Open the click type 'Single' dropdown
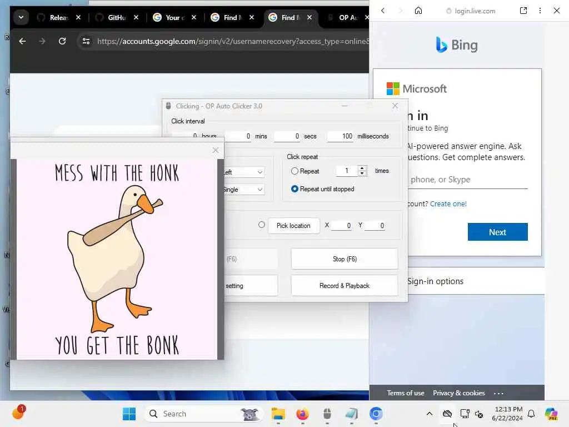 [x=244, y=190]
